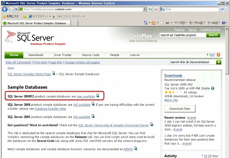
Task: Click the Stable release info question icon
Action: click(x=212, y=88)
